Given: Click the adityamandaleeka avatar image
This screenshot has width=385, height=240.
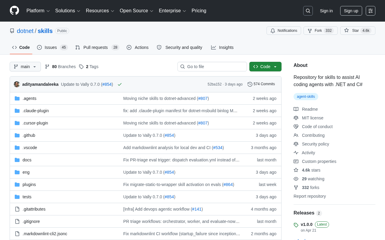Looking at the screenshot, I should pos(17,84).
